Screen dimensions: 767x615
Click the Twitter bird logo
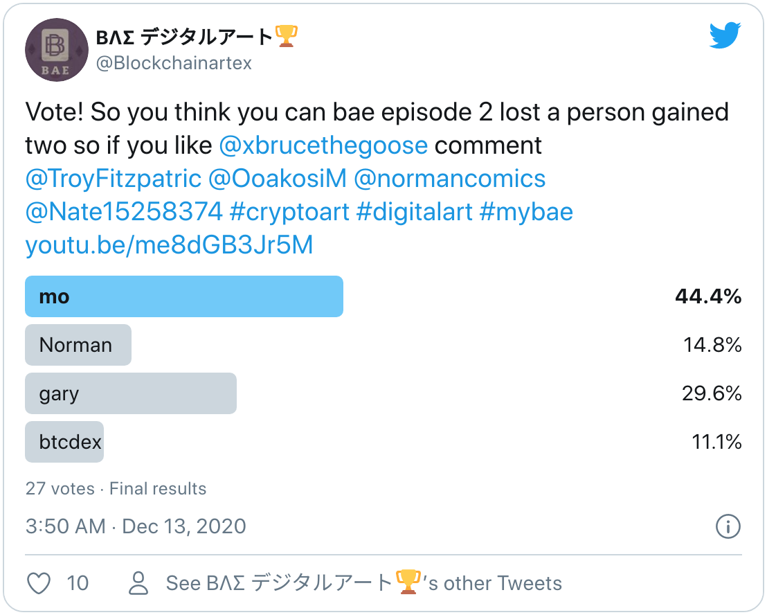725,35
